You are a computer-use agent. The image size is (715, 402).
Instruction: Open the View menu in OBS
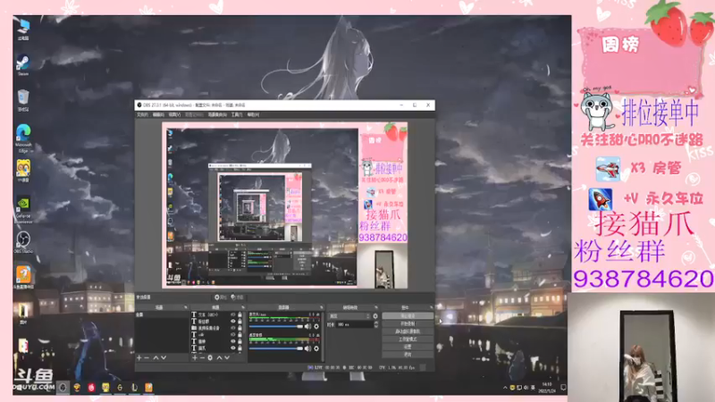(174, 114)
